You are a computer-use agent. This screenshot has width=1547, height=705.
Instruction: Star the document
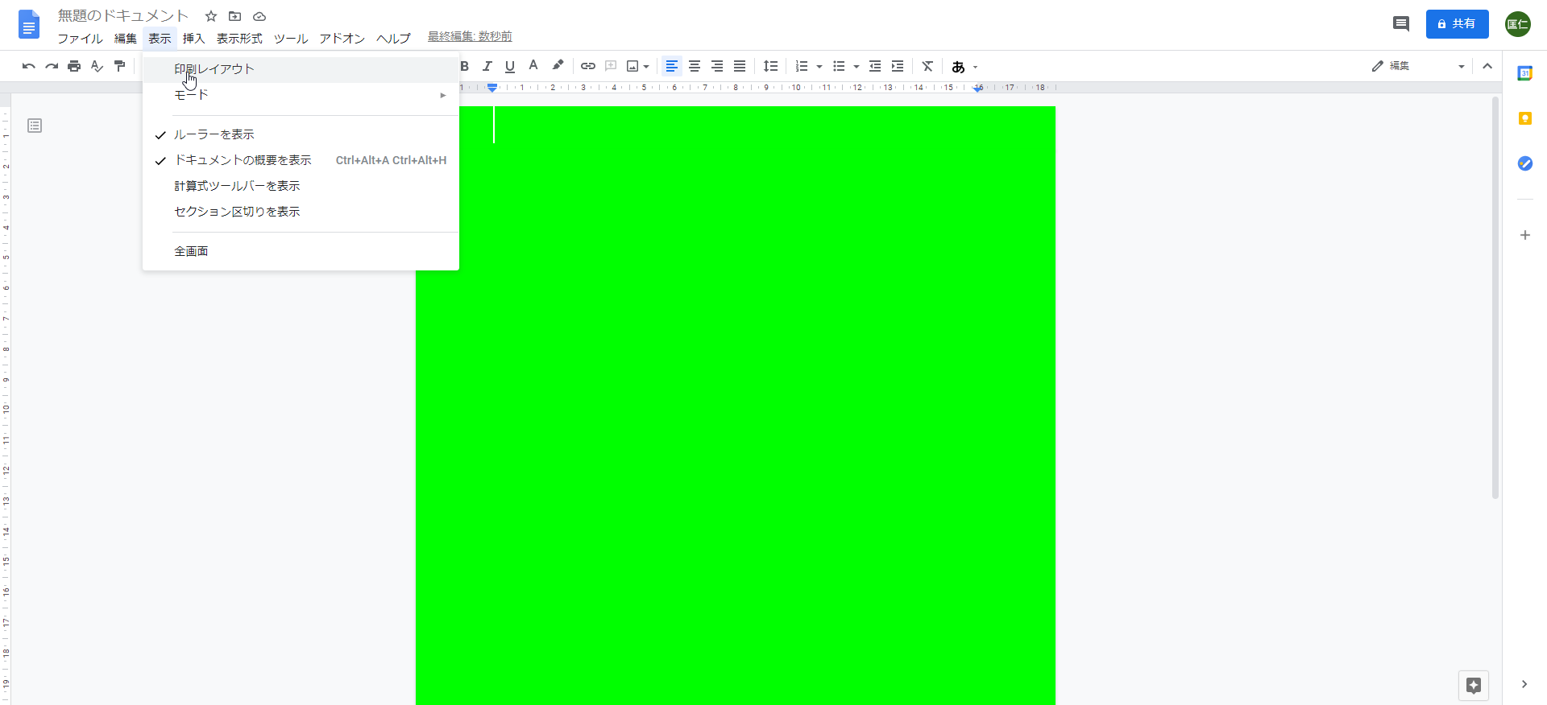[x=211, y=16]
